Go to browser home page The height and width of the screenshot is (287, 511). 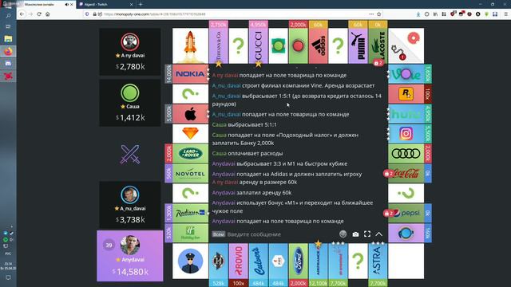[x=48, y=14]
